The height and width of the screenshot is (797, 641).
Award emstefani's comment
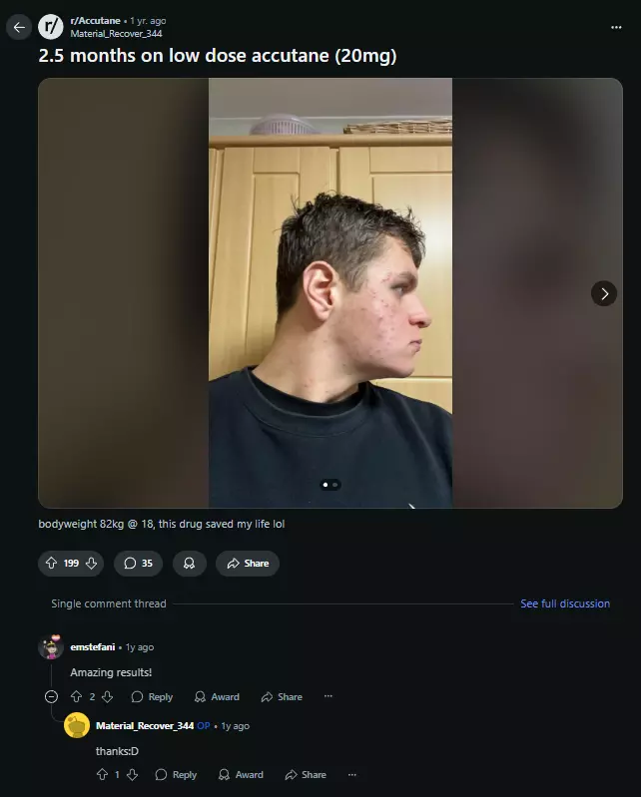(x=217, y=697)
